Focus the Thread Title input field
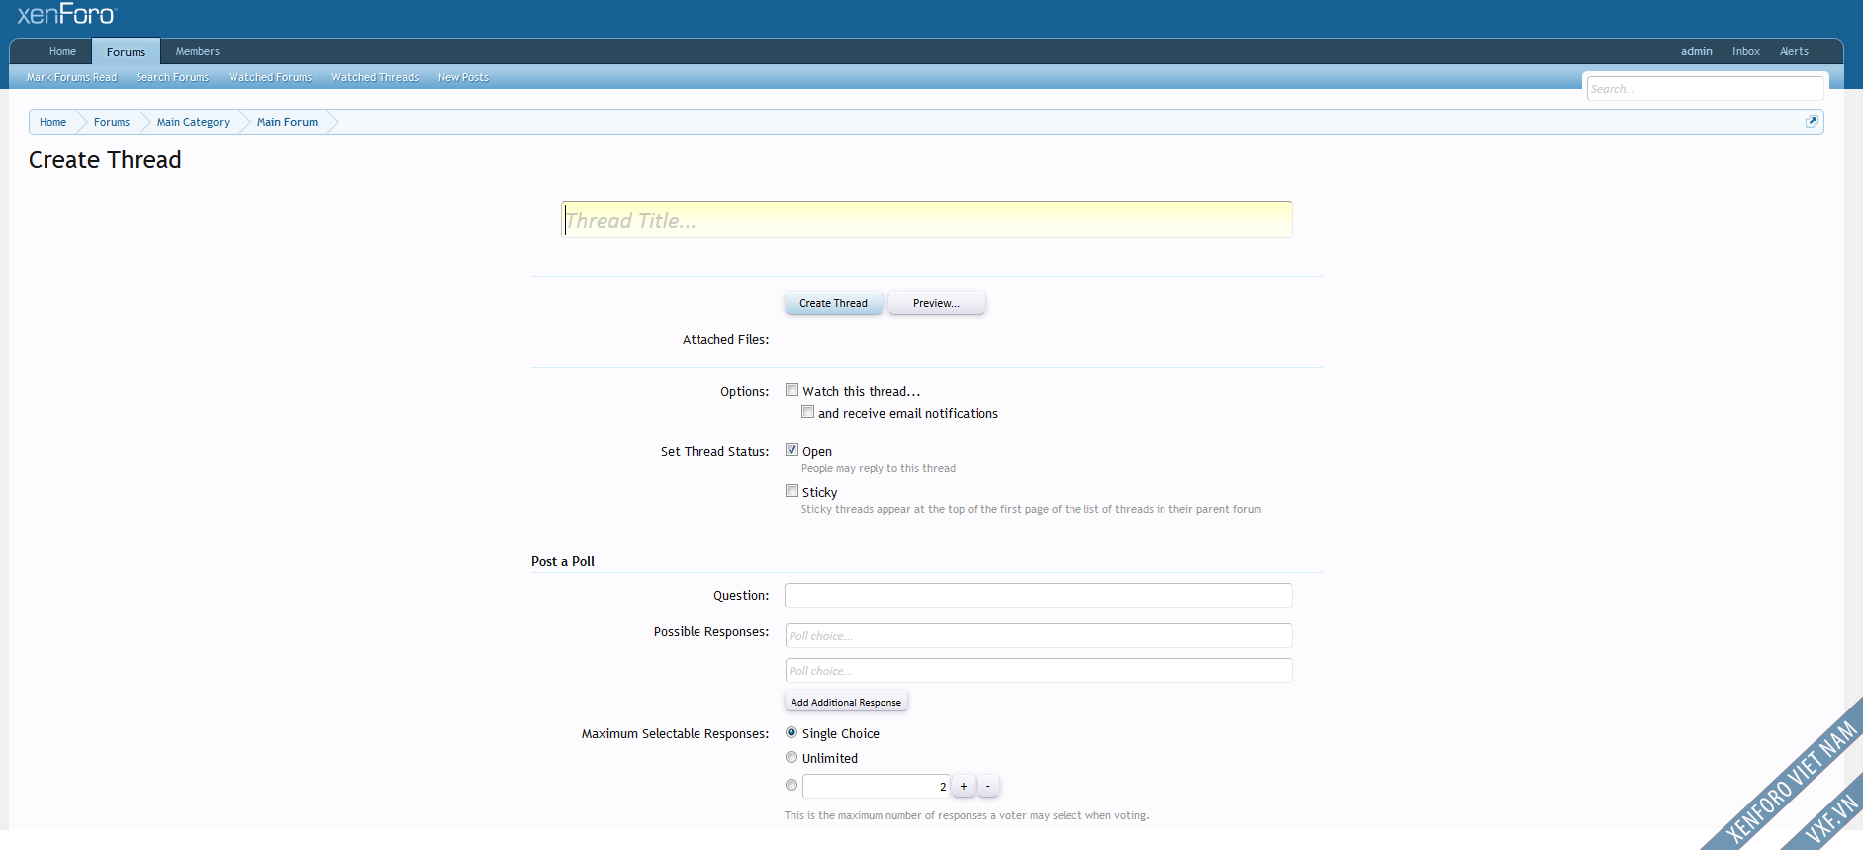 [926, 220]
